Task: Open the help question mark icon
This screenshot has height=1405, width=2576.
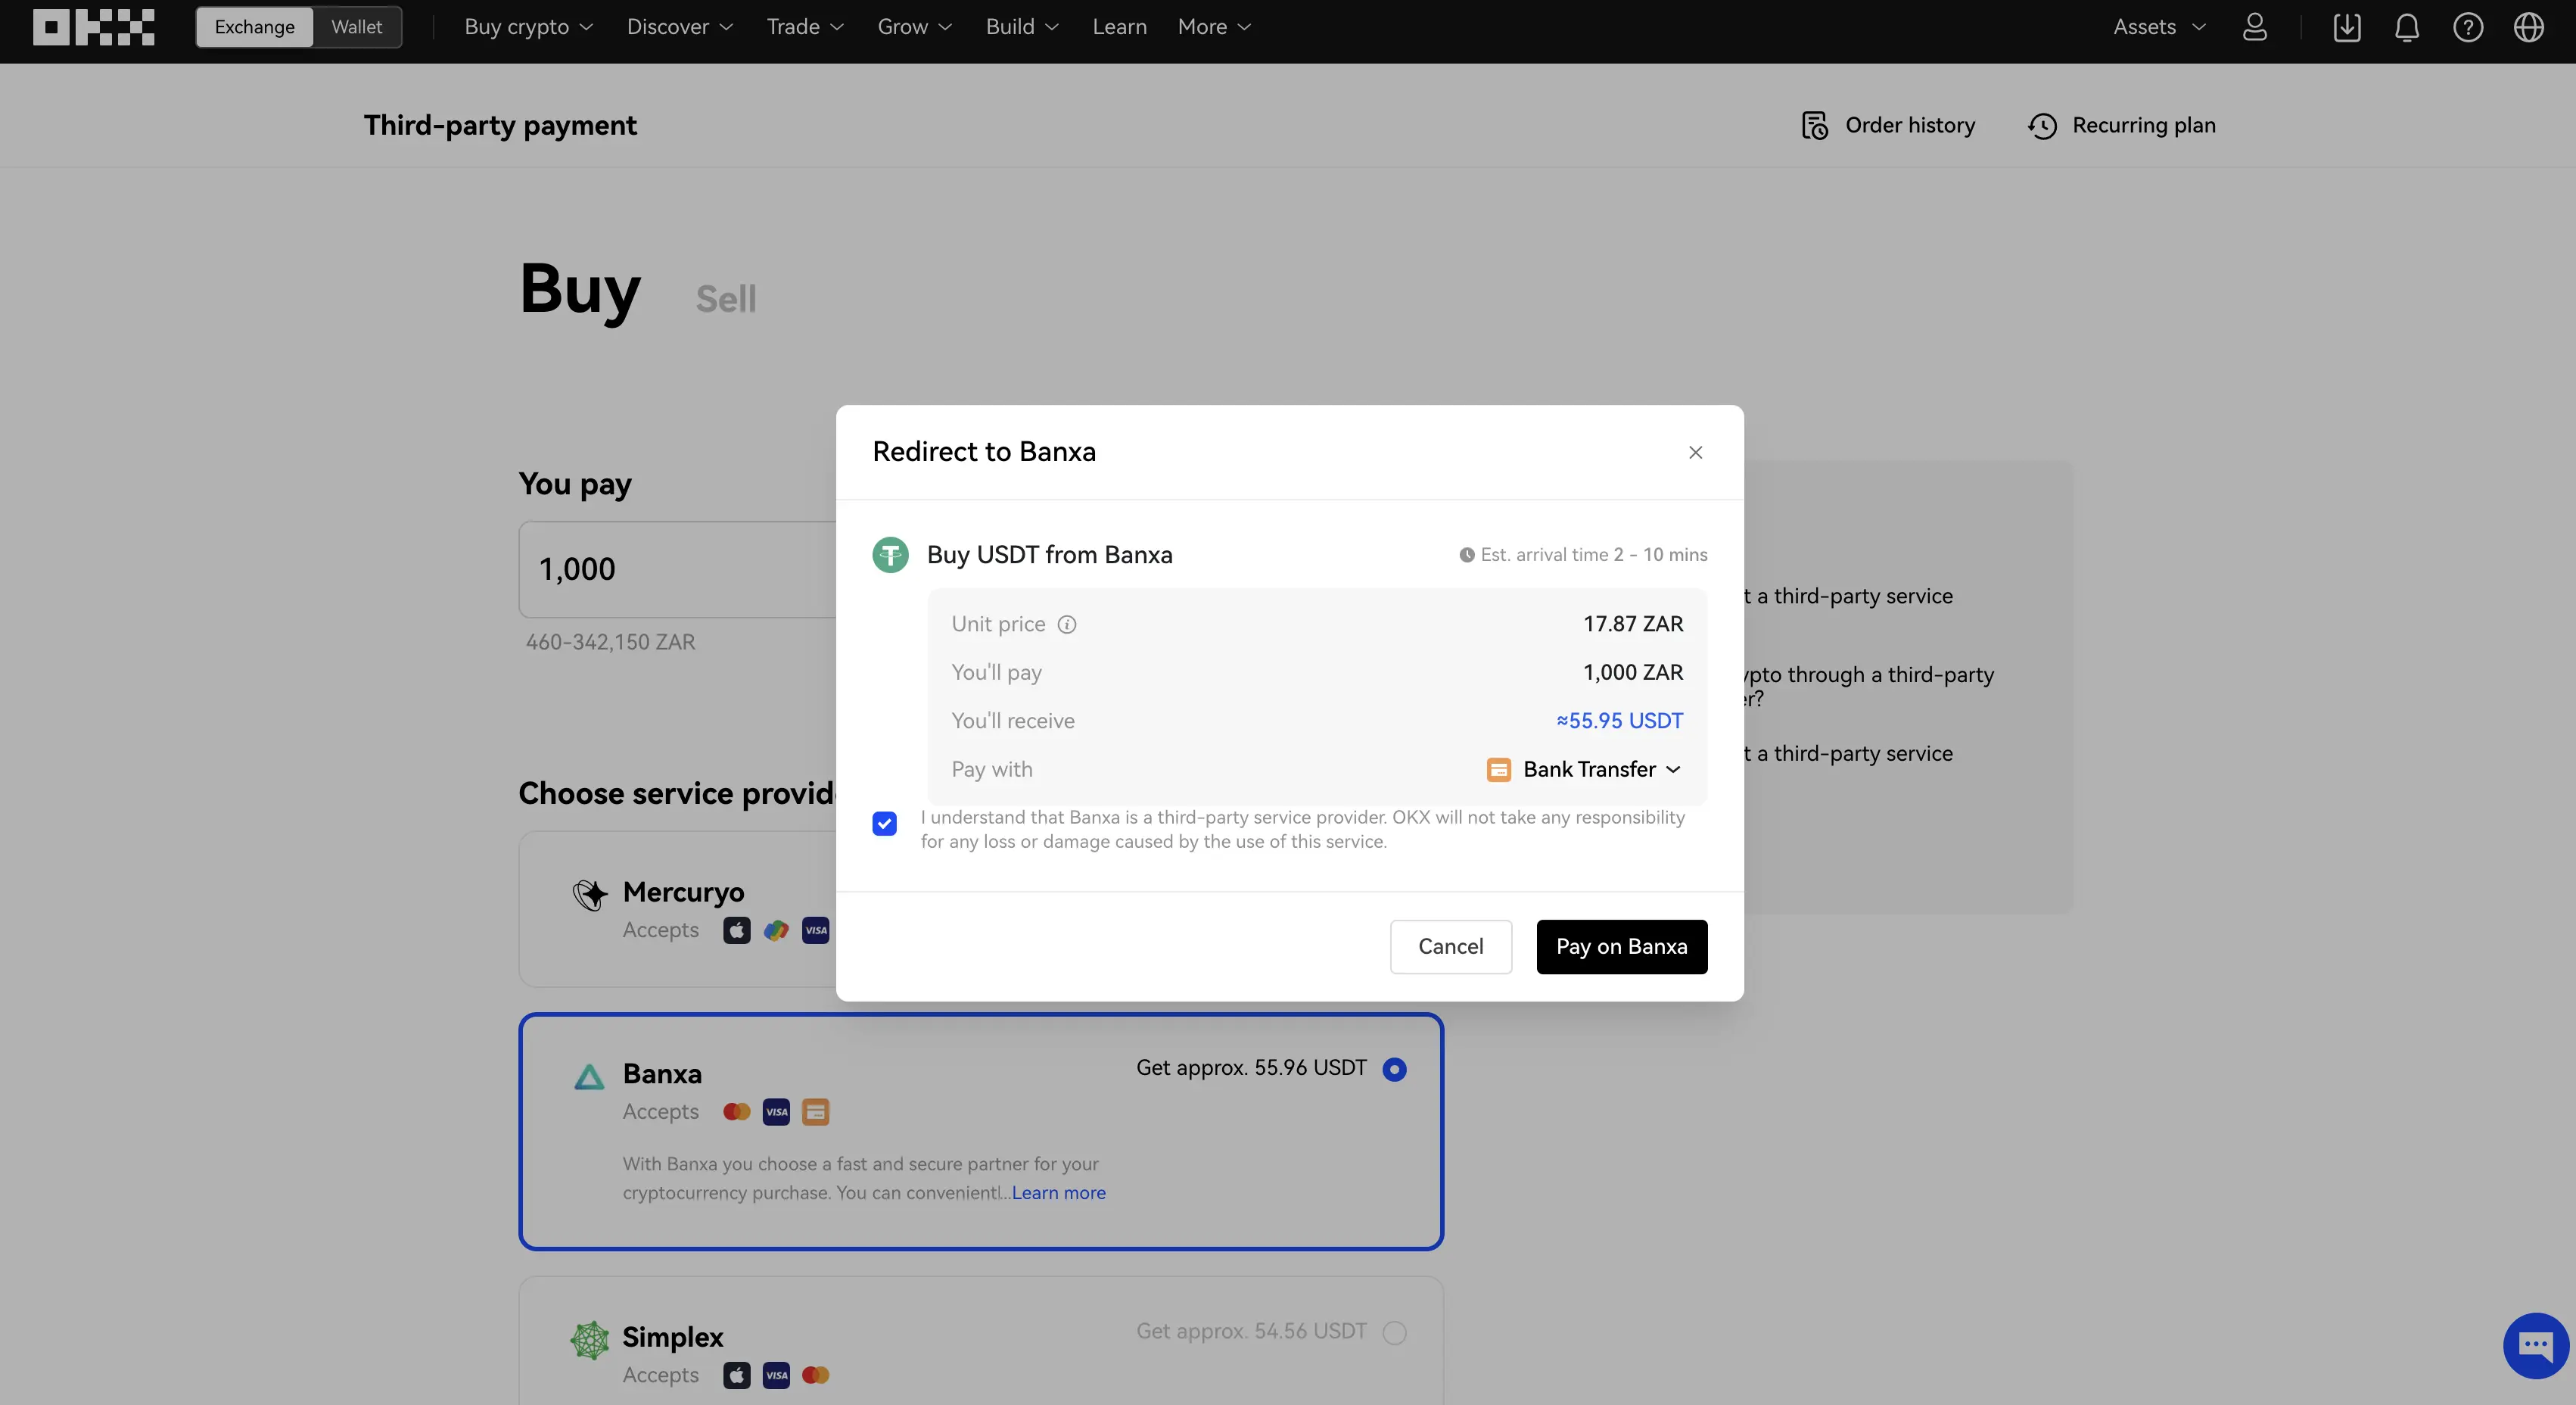Action: coord(2468,27)
